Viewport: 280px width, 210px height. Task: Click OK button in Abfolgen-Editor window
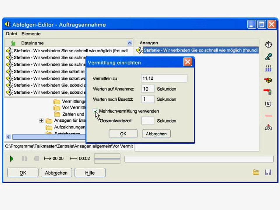(23, 173)
